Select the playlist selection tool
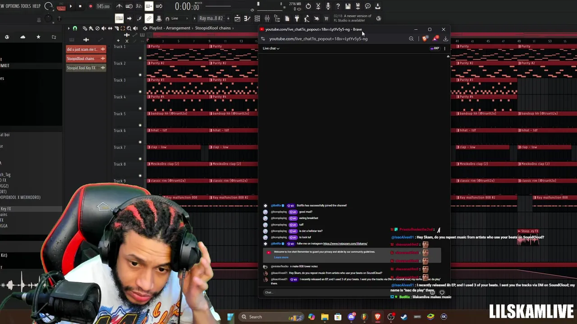Image resolution: width=577 pixels, height=324 pixels. [x=123, y=28]
